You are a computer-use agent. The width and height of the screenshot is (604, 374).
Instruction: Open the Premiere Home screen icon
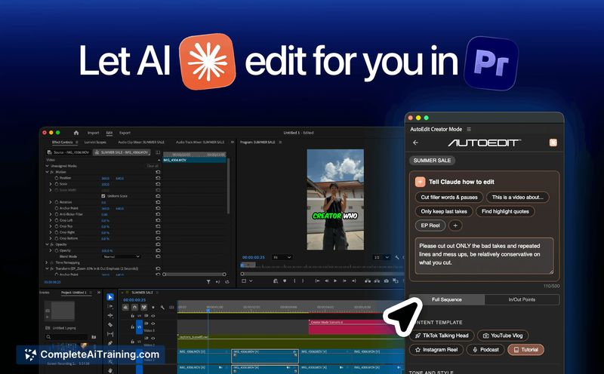point(76,133)
